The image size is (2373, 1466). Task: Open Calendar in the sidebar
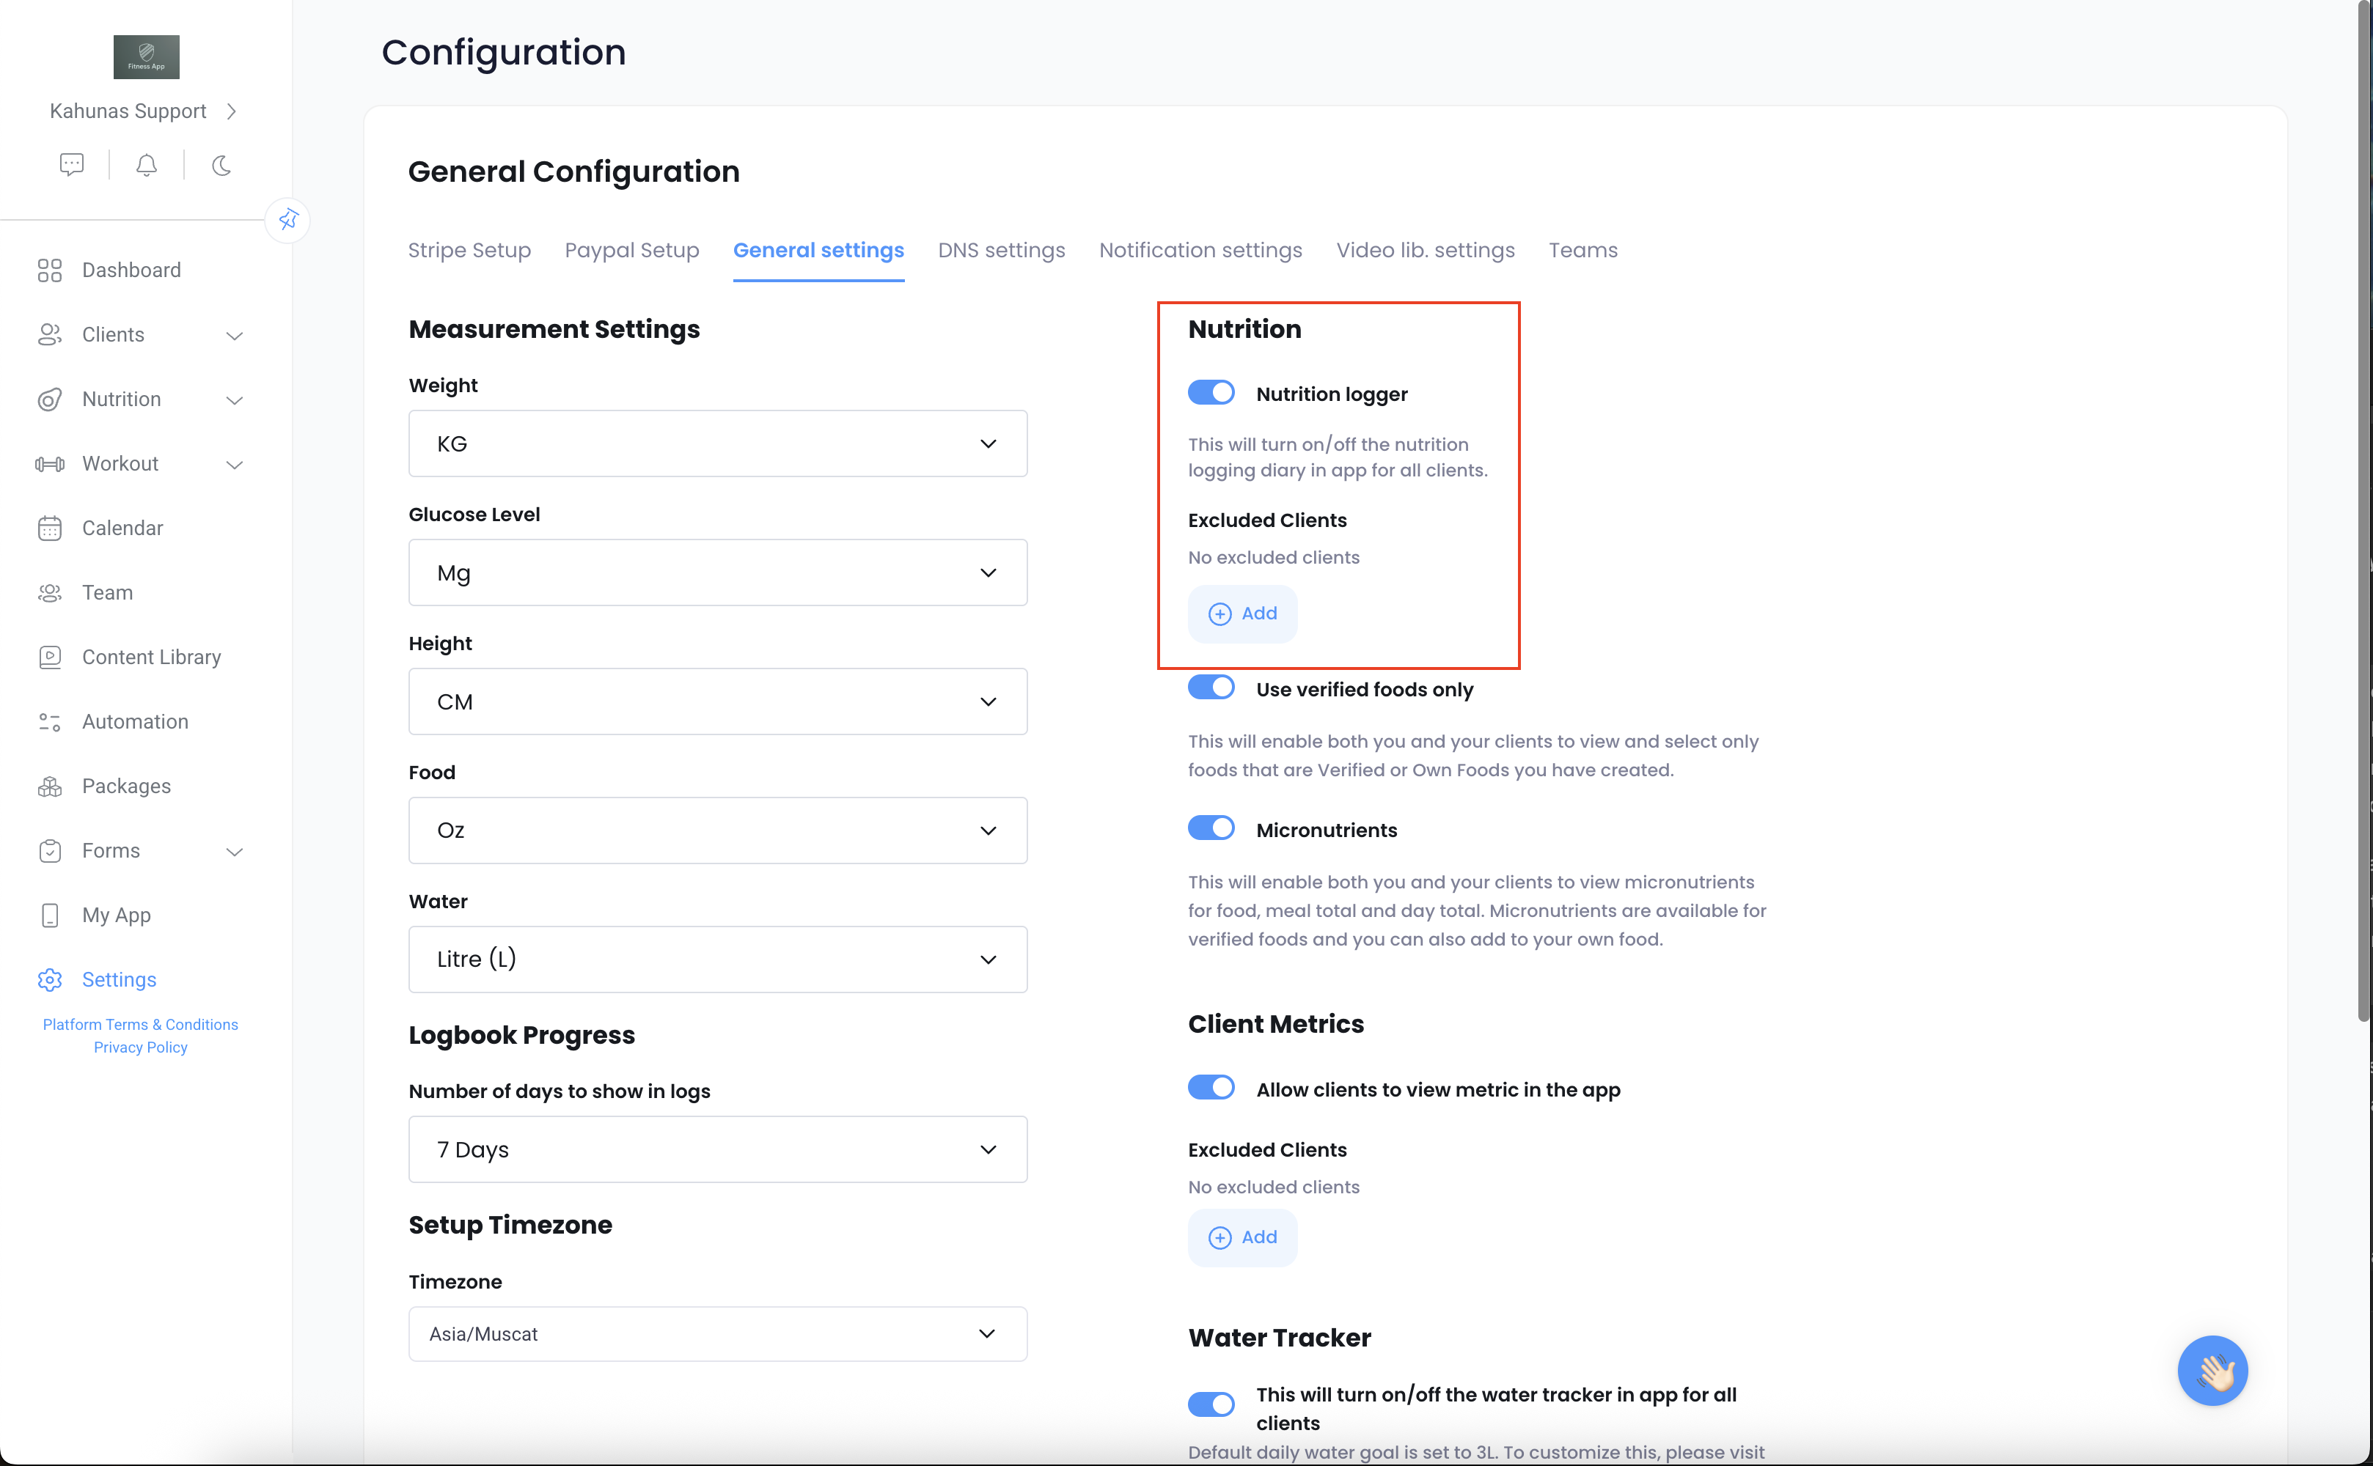[x=122, y=528]
